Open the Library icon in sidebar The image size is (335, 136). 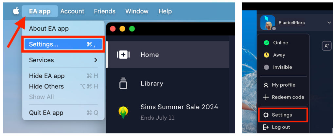pyautogui.click(x=123, y=83)
